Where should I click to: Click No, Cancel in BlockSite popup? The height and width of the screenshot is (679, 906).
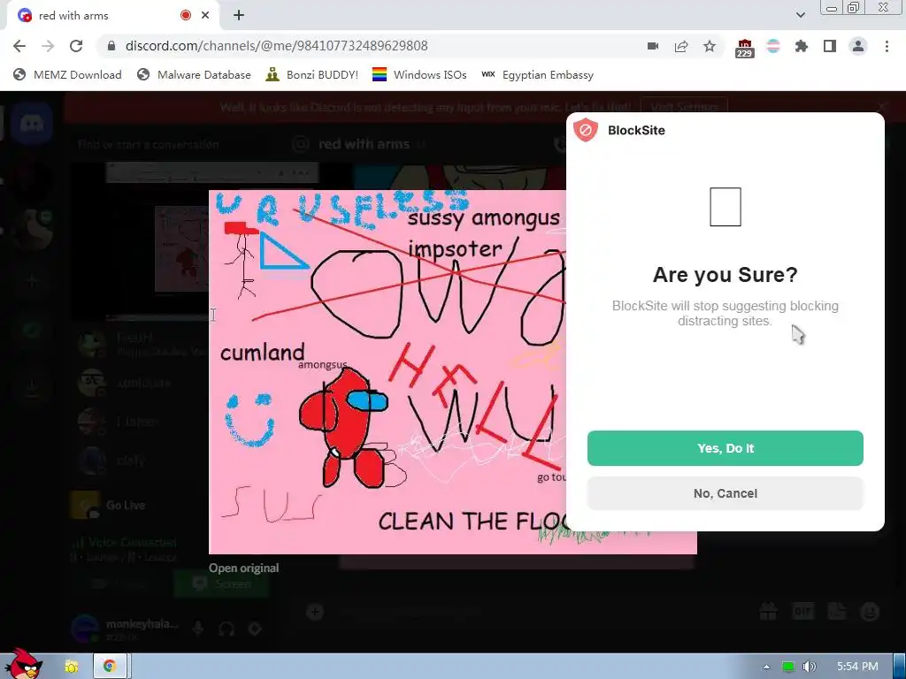pyautogui.click(x=726, y=493)
